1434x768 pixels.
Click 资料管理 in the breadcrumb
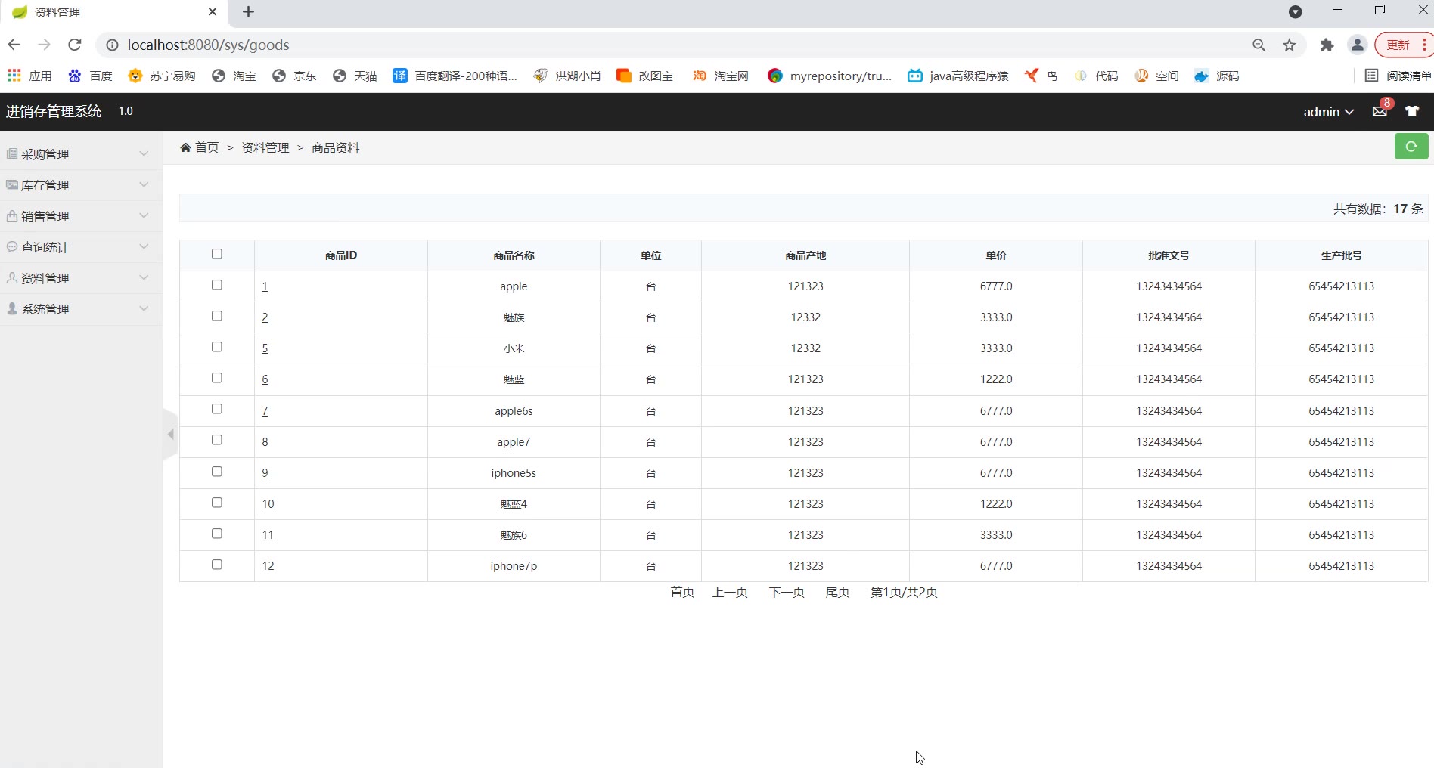[x=265, y=147]
